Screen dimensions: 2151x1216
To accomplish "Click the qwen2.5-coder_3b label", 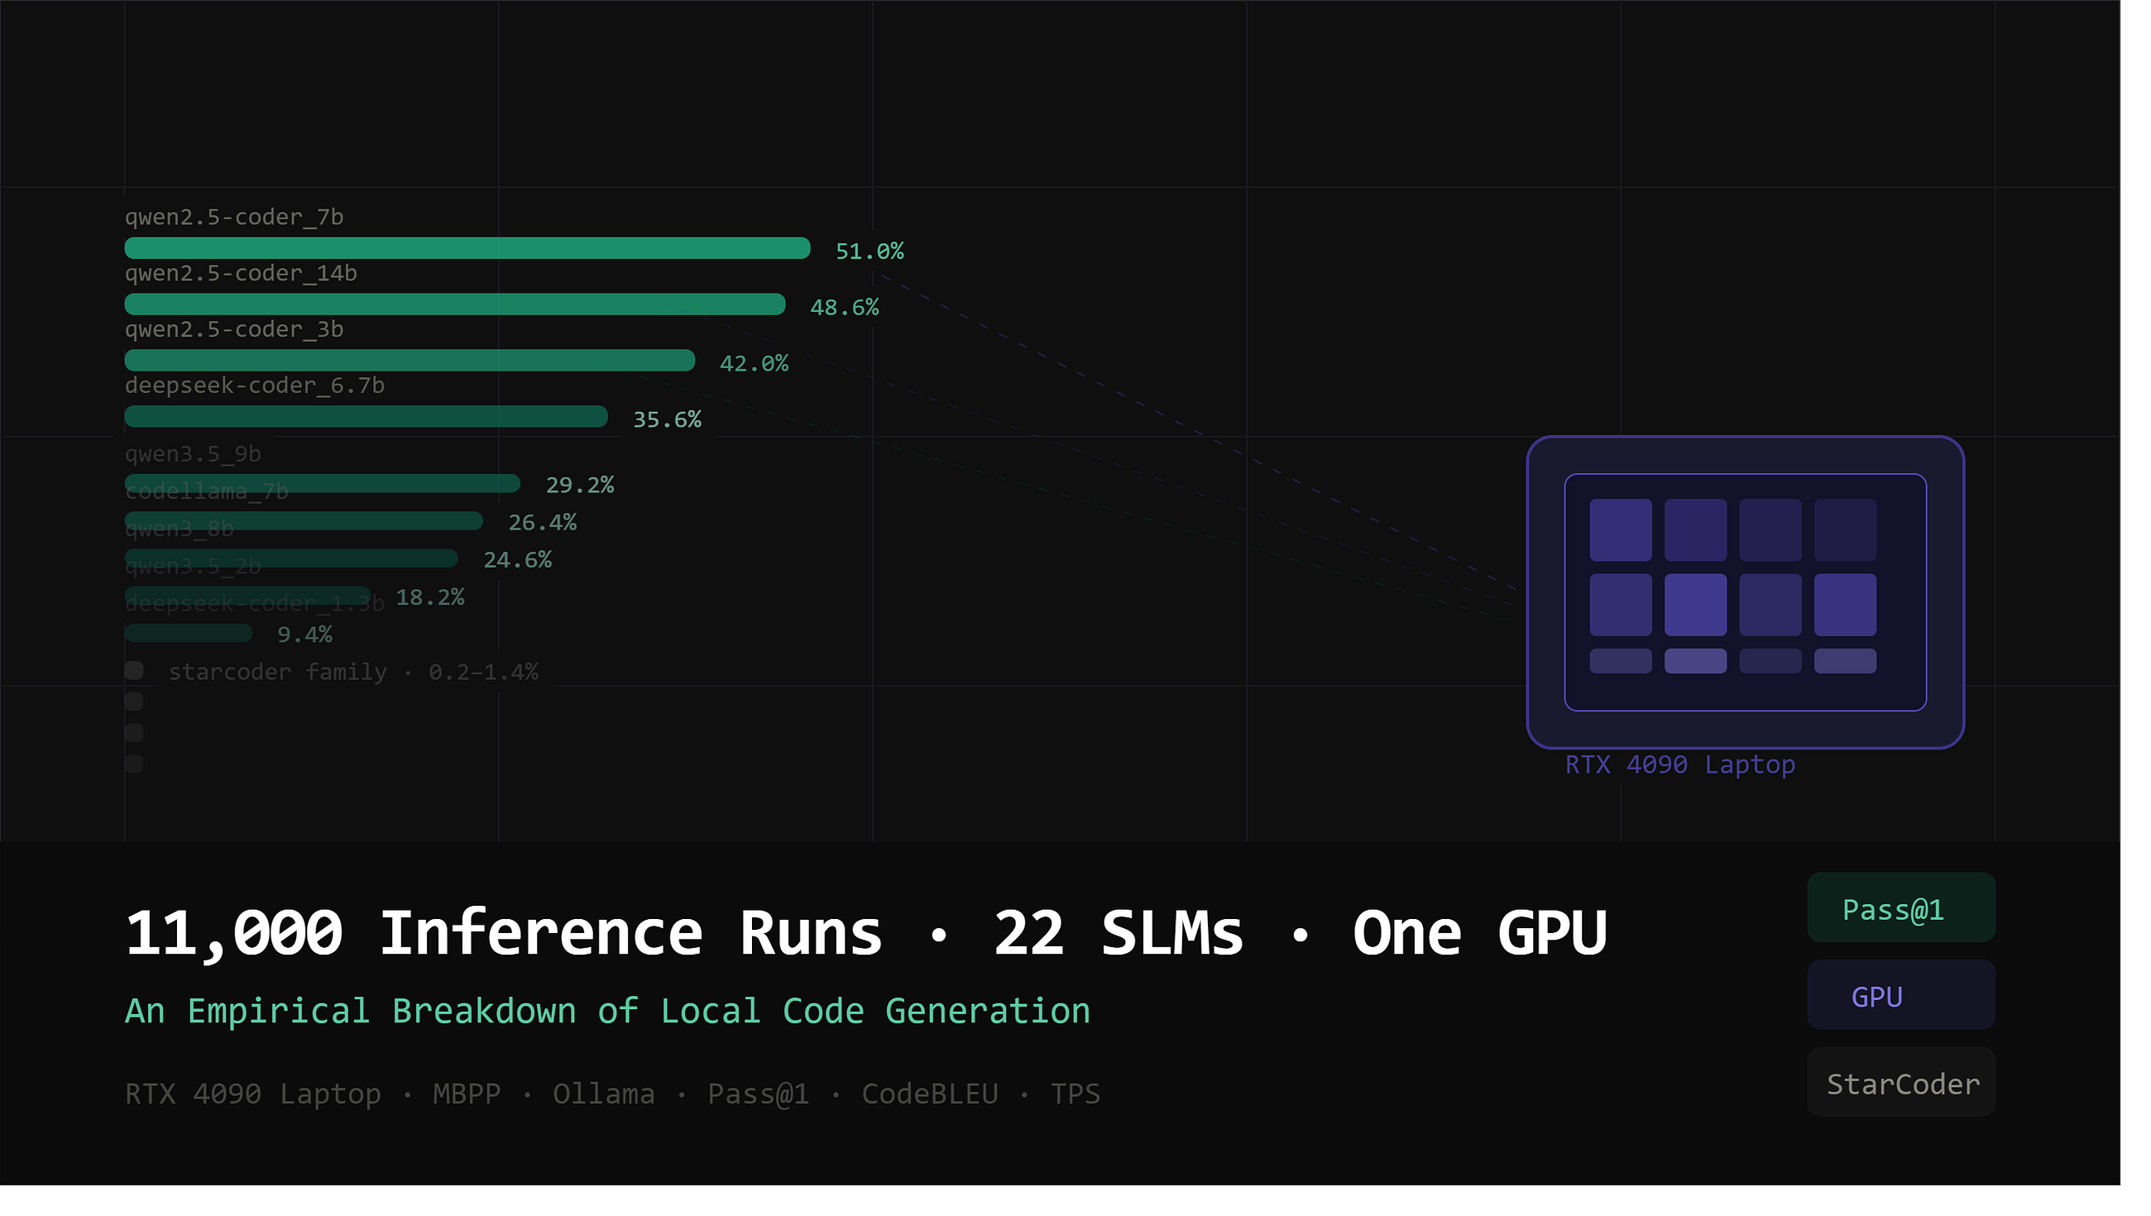I will tap(234, 329).
